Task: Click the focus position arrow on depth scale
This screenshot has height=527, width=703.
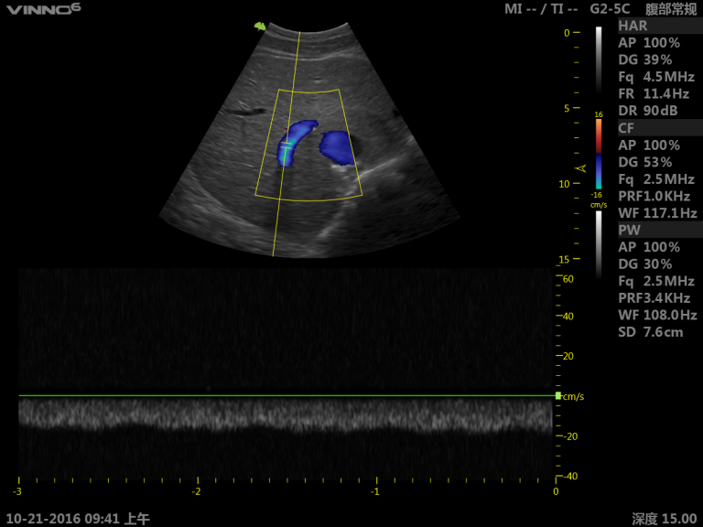Action: 581,168
